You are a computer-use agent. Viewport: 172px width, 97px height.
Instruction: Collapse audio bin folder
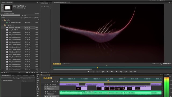tap(2, 20)
